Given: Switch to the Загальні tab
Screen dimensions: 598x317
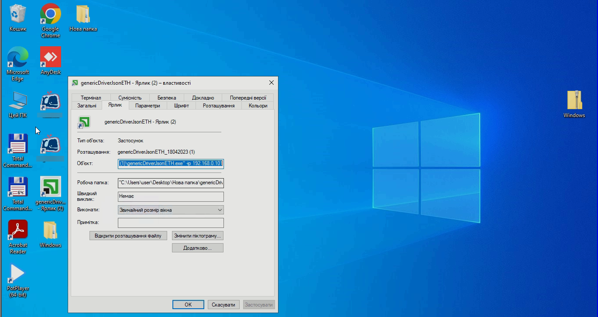Looking at the screenshot, I should (x=86, y=106).
